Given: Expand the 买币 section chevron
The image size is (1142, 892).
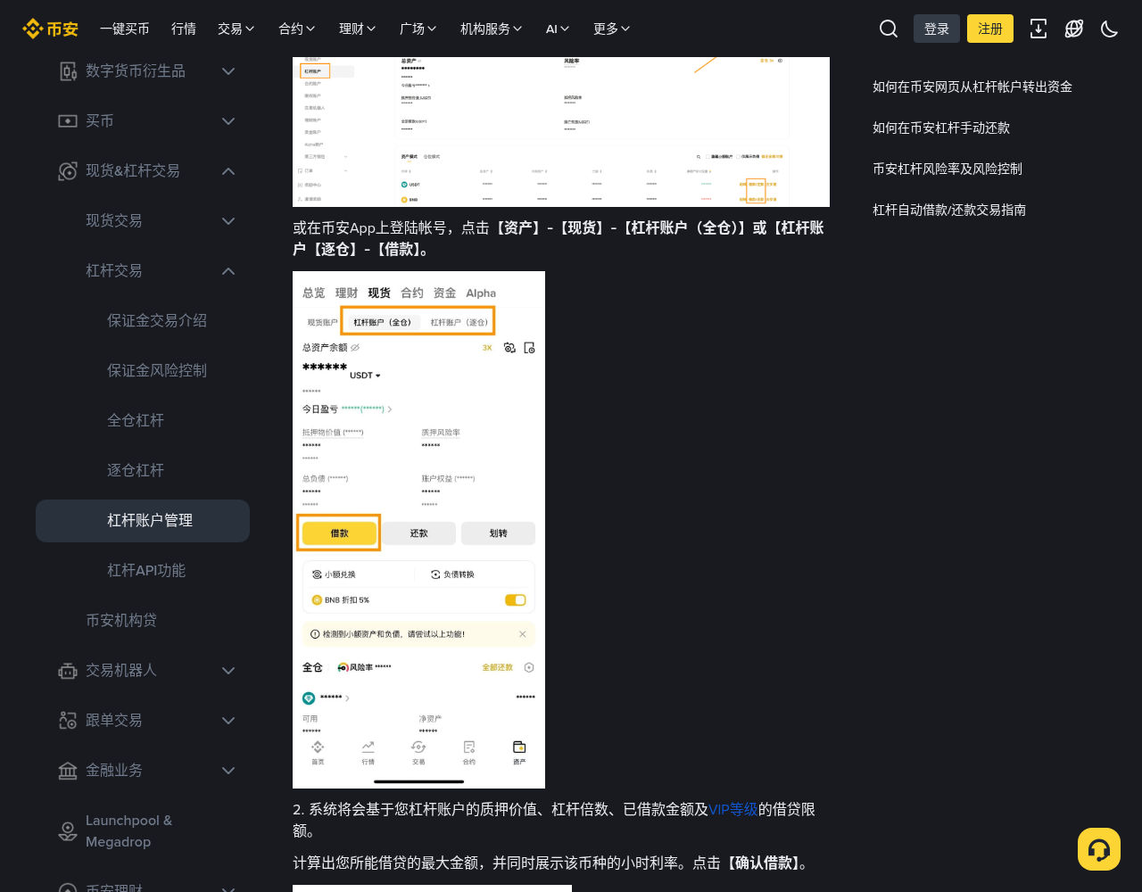Looking at the screenshot, I should 228,121.
